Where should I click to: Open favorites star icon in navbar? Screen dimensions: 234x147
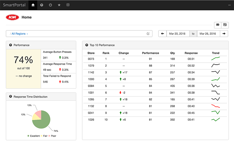(x=59, y=5)
